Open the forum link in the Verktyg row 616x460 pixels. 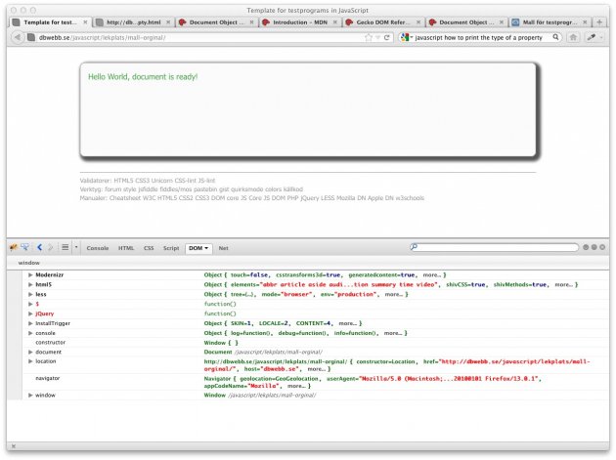pos(112,189)
